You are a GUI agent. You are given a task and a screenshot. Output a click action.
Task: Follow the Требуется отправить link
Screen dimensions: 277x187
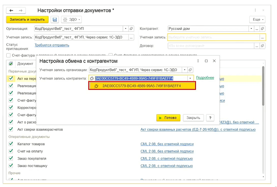52,45
